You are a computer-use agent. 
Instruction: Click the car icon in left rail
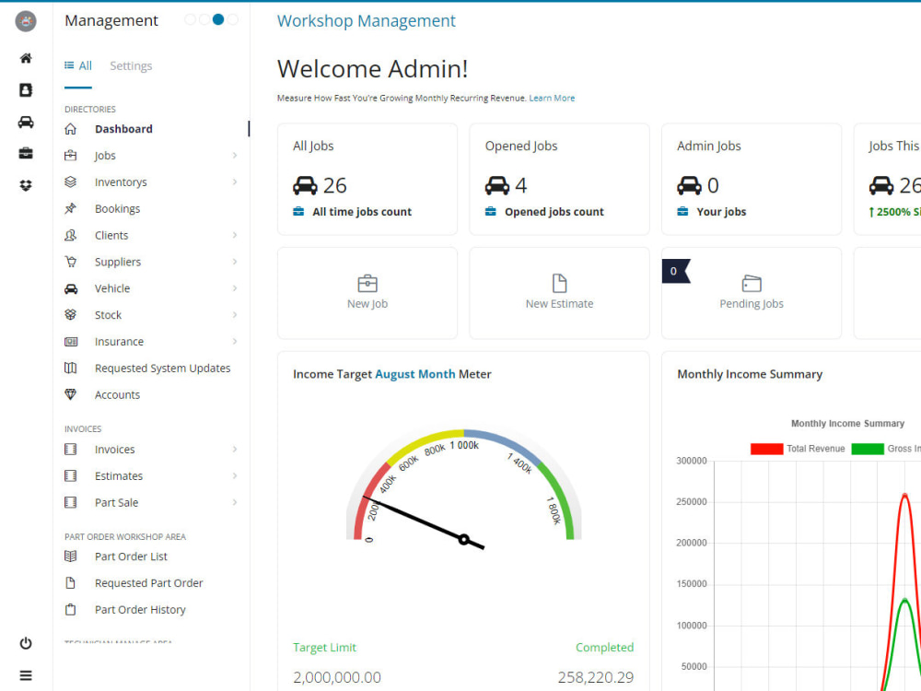tap(25, 122)
